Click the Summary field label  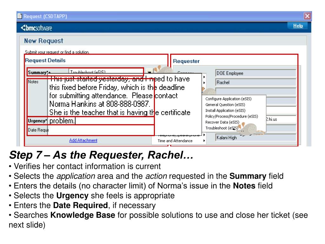click(x=39, y=72)
